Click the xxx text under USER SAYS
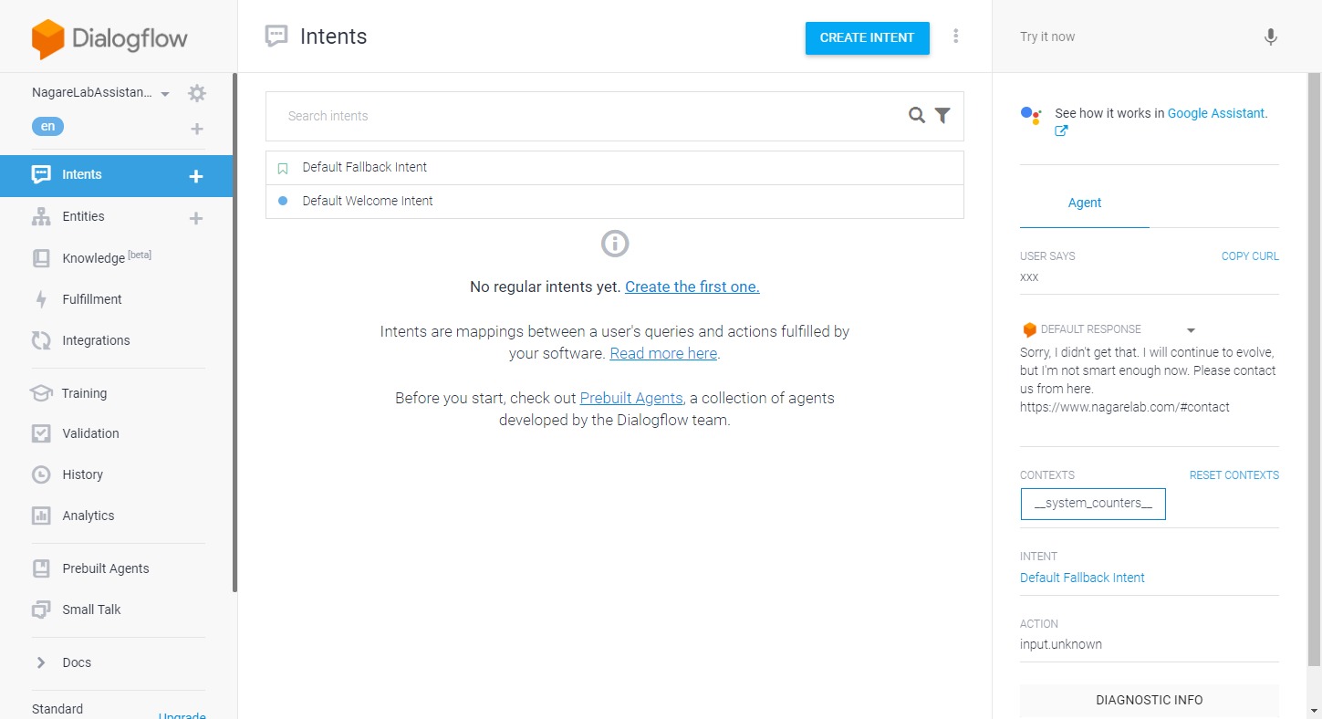 1029,277
